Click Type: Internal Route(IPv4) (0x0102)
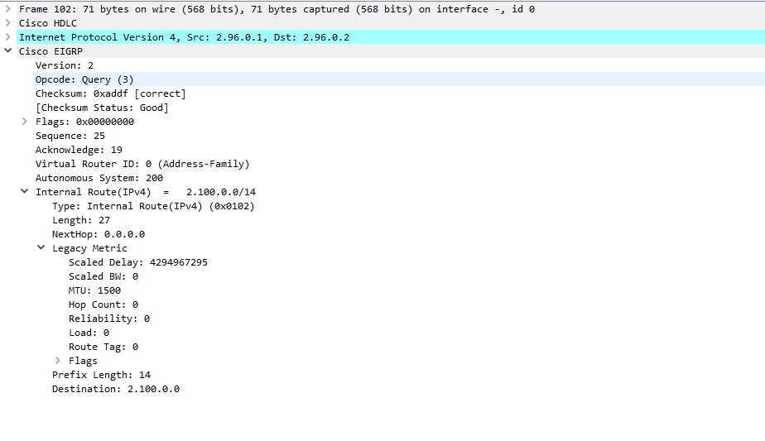The width and height of the screenshot is (765, 441). 154,206
